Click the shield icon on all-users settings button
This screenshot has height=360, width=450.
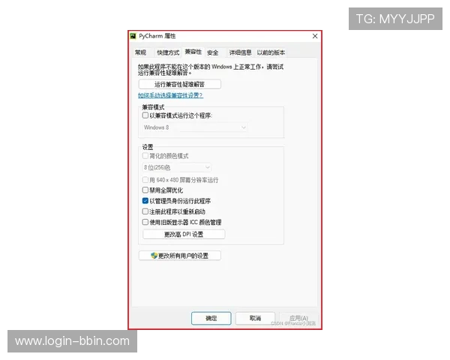coord(154,256)
